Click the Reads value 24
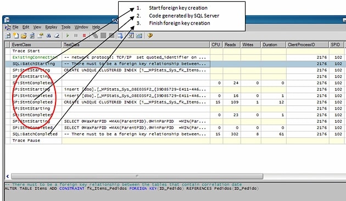The width and height of the screenshot is (346, 201). (236, 83)
